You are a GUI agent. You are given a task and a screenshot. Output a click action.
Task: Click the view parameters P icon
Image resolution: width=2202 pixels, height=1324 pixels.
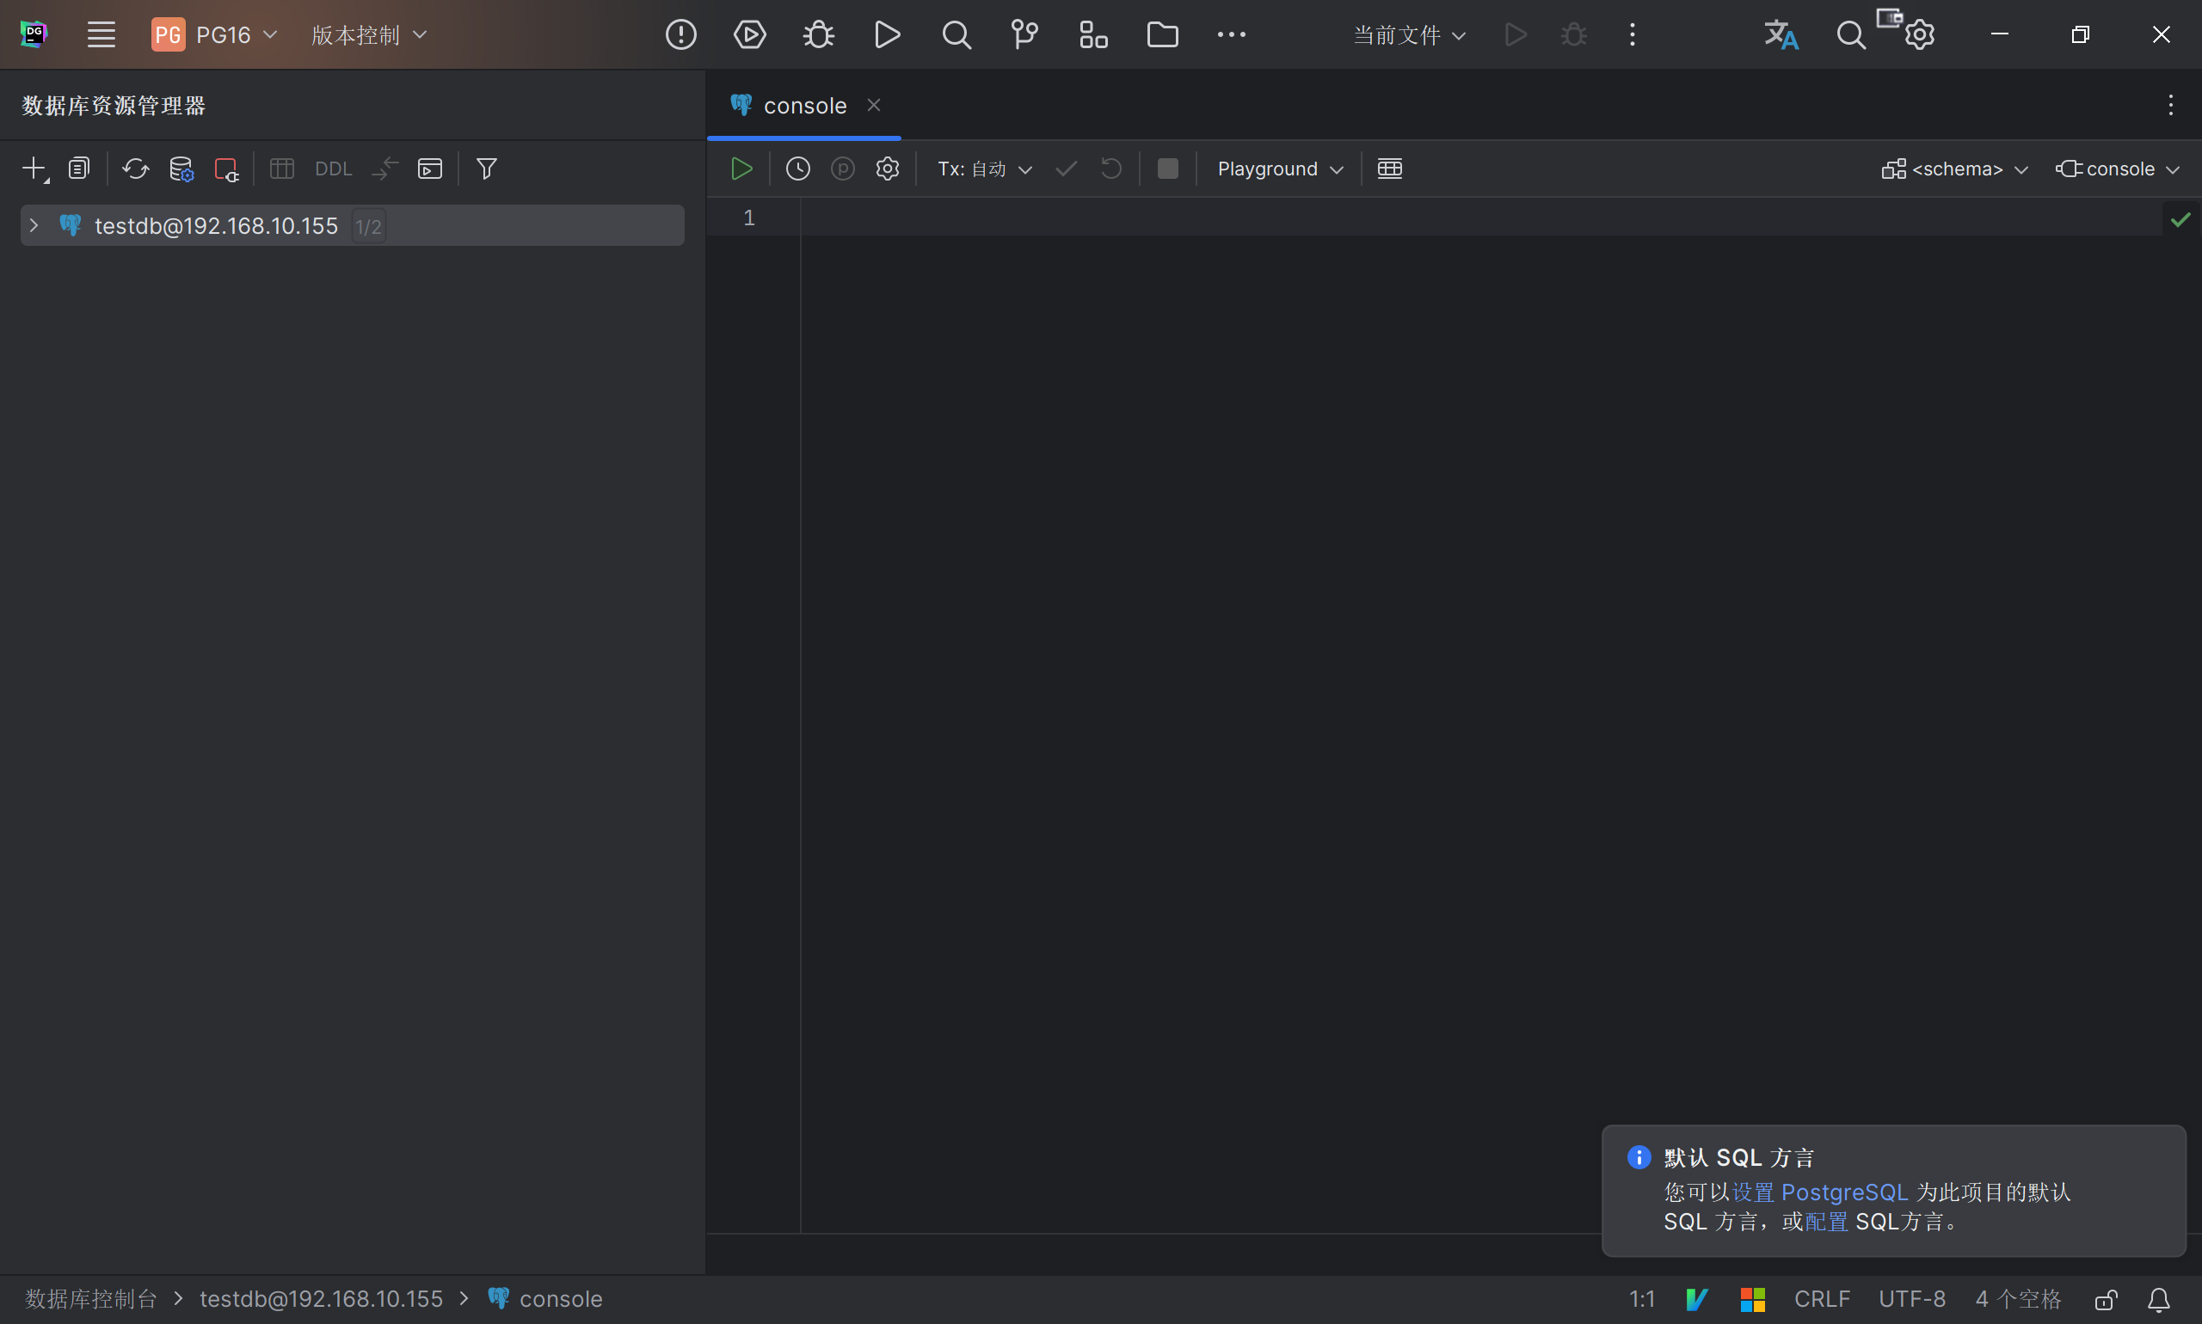[843, 169]
